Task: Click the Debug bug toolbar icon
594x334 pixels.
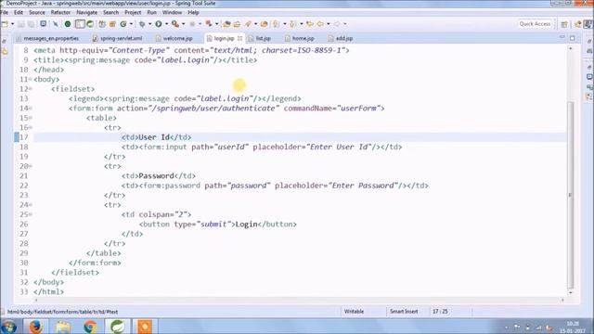Action: (142, 24)
